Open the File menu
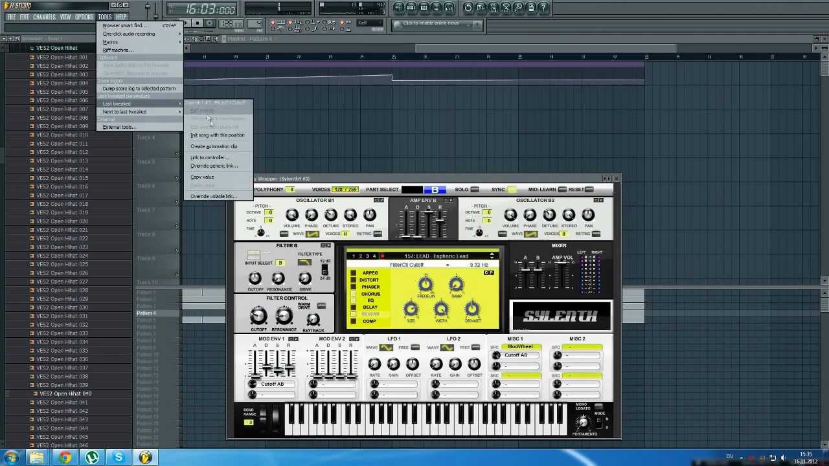Viewport: 829px width, 466px height. (11, 17)
